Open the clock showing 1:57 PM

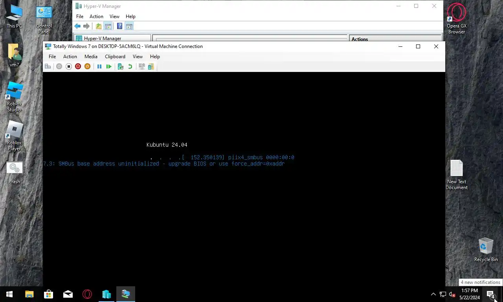tap(469, 294)
